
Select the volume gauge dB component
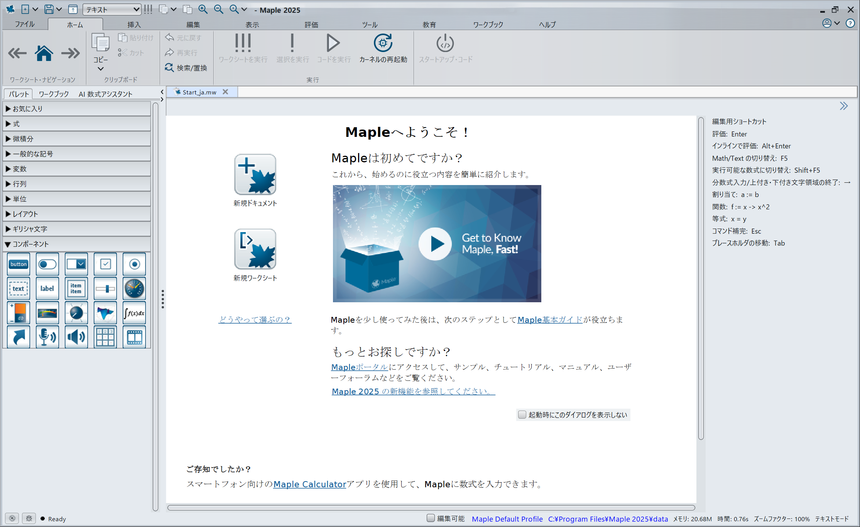tap(19, 313)
